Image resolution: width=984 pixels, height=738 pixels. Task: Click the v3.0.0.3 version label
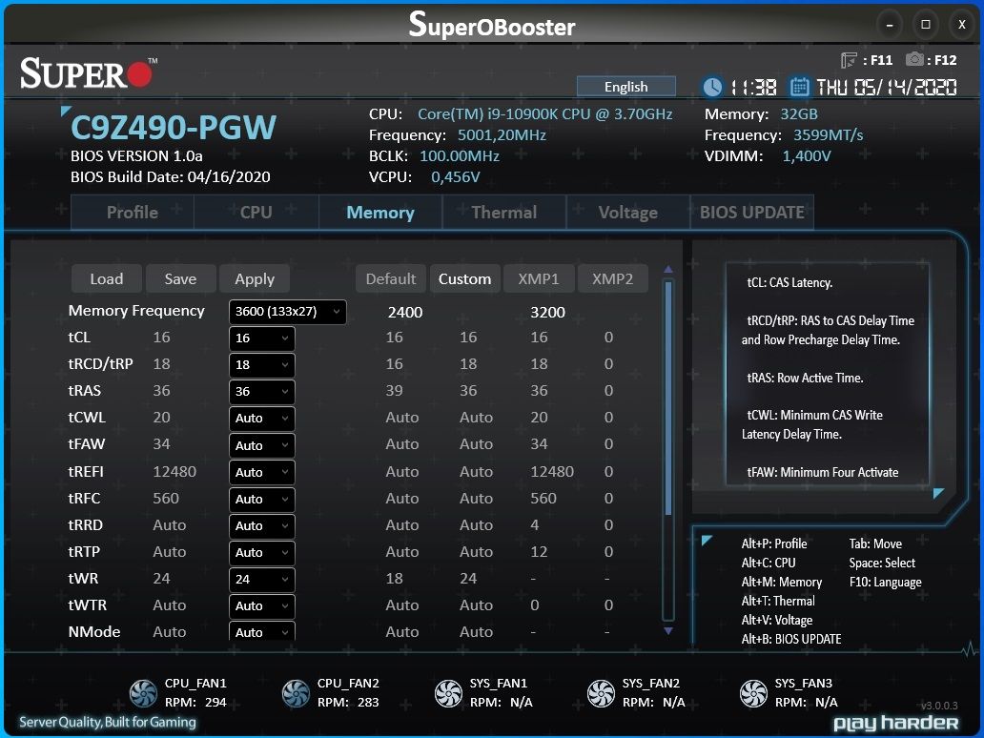(x=939, y=706)
